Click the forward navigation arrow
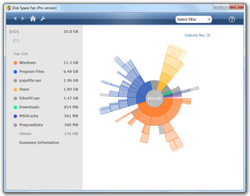The height and width of the screenshot is (196, 250). [23, 18]
